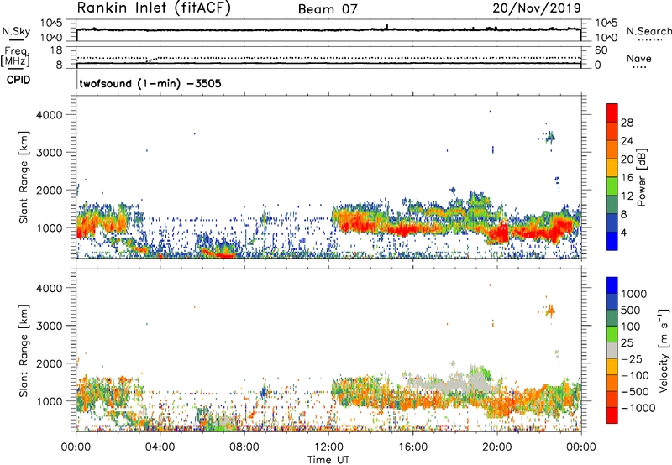Click the "60" tick on Nave axis
672x465 pixels.
(601, 50)
